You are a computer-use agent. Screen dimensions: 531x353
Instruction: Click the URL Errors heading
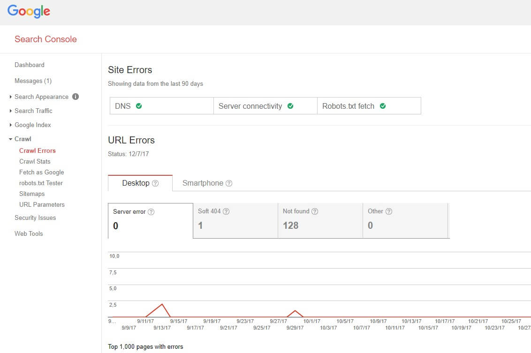pyautogui.click(x=131, y=140)
